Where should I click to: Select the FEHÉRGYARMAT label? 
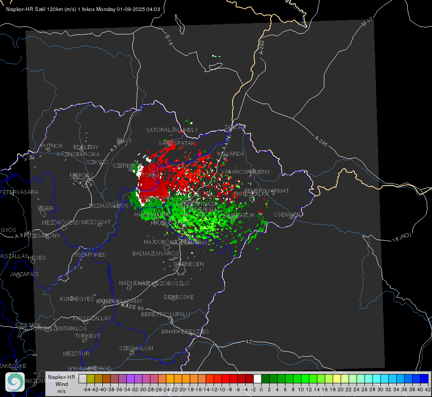(x=267, y=191)
